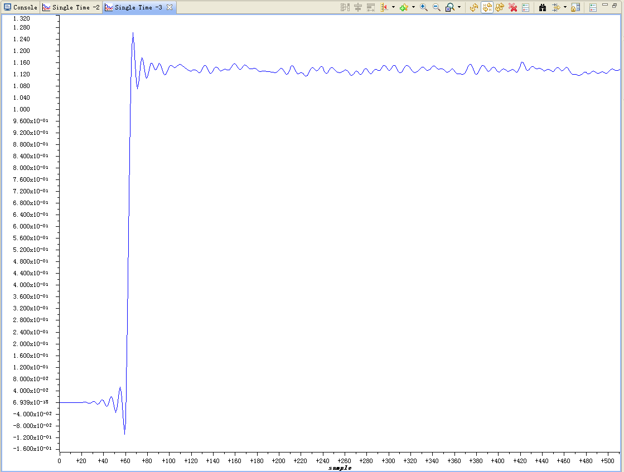Click the red X remove icon

click(513, 7)
